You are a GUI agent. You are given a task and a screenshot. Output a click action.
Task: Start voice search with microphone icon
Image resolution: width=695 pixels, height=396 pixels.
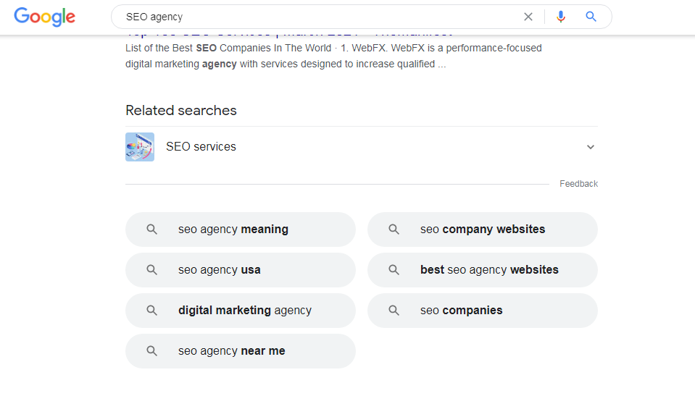tap(560, 17)
